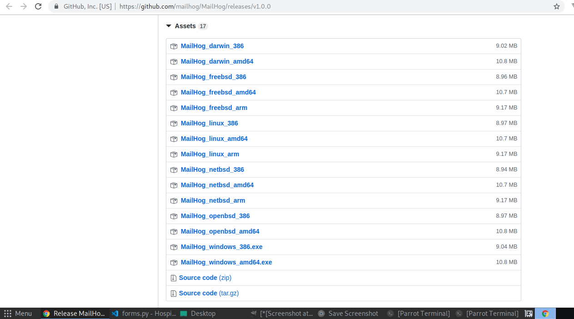Screen dimensions: 574x319
Task: Switch to forms.py VS Code taskbar window
Action: click(144, 314)
